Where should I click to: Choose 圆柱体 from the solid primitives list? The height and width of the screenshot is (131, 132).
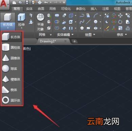point(12,47)
